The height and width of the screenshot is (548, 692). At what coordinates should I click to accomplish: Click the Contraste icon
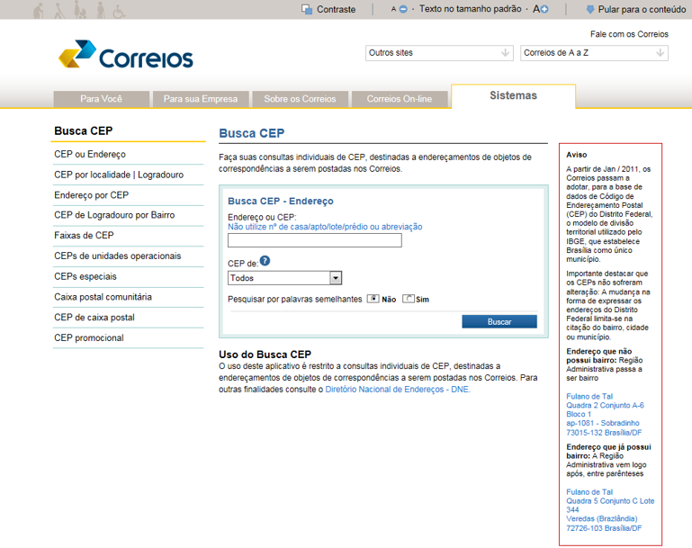[307, 9]
